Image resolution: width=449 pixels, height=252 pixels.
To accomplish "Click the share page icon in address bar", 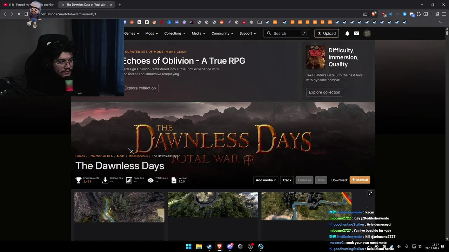I will tap(365, 14).
